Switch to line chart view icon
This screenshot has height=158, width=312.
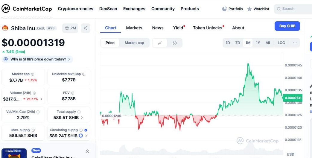pos(160,43)
